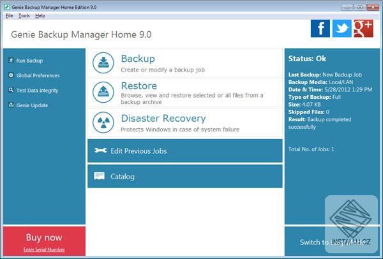383x259 pixels.
Task: Click the Catalog card icon
Action: pyautogui.click(x=99, y=176)
